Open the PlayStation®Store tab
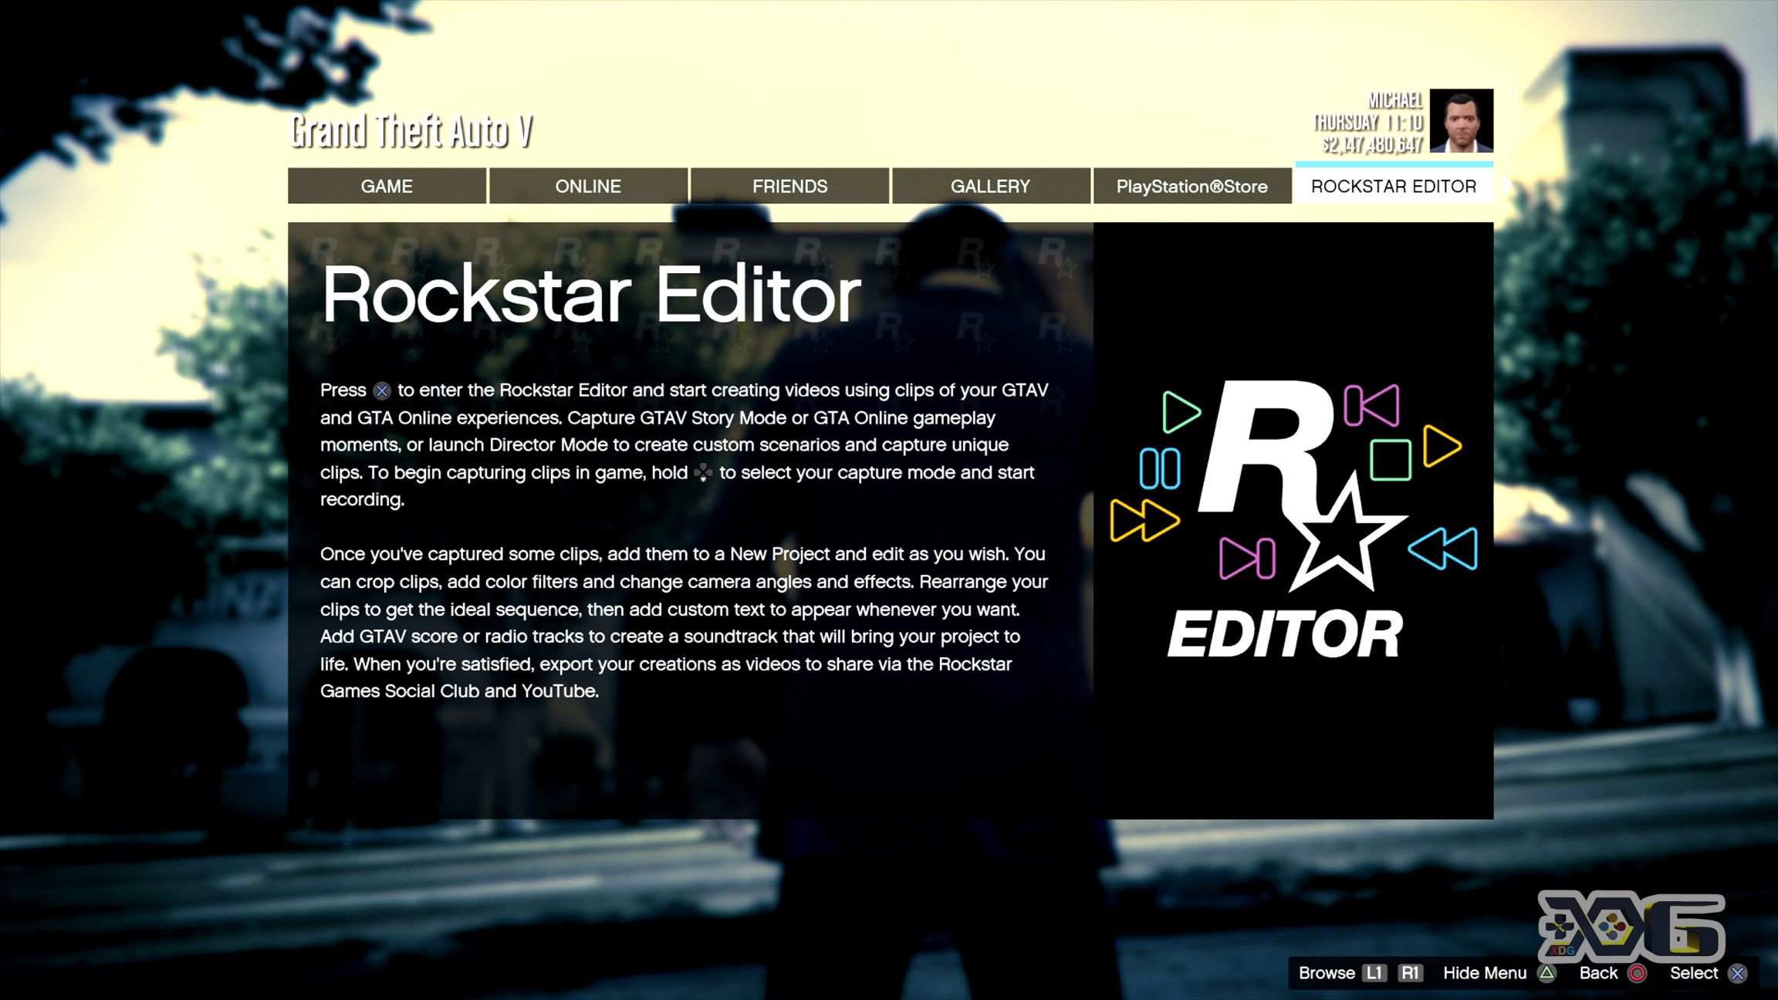Image resolution: width=1778 pixels, height=1000 pixels. click(x=1192, y=186)
